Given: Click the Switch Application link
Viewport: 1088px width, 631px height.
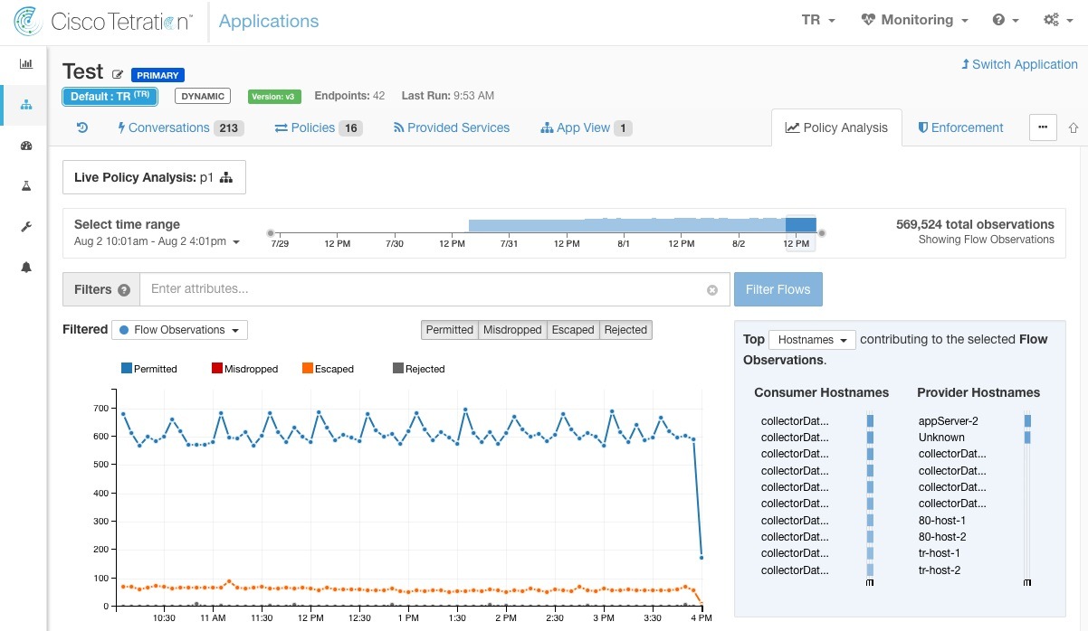Looking at the screenshot, I should tap(1019, 64).
